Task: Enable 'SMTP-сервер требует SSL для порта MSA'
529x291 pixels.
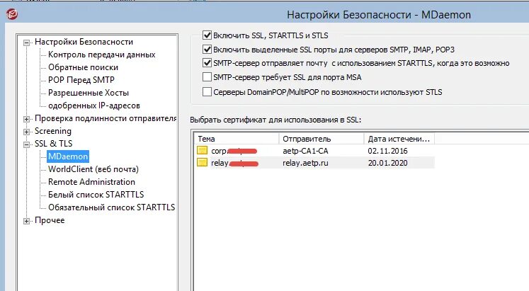Action: point(207,77)
